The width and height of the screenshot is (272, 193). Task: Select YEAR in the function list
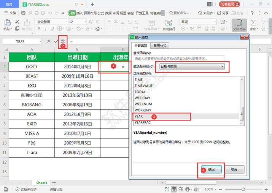coord(186,116)
